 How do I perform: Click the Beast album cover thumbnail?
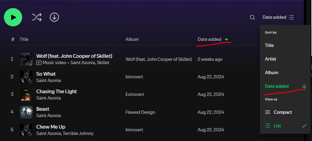[x=26, y=112]
